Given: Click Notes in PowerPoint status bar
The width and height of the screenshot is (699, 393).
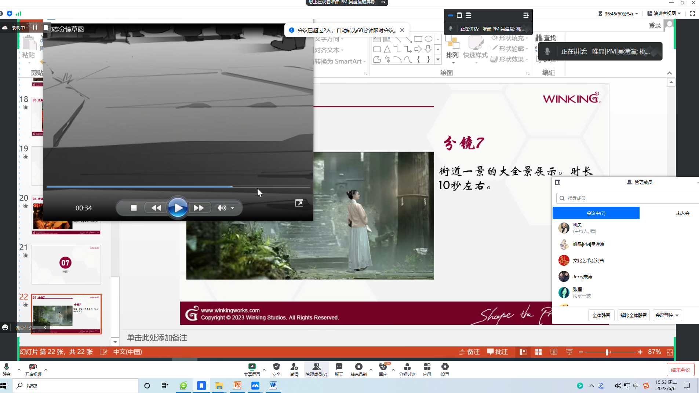Looking at the screenshot, I should coord(469,352).
